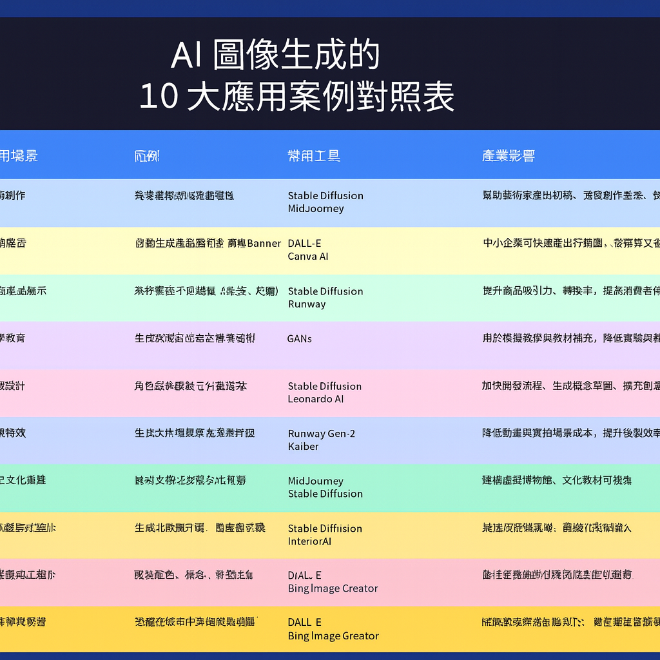
Task: Click the "Runway Gen-2" text
Action: coord(321,434)
